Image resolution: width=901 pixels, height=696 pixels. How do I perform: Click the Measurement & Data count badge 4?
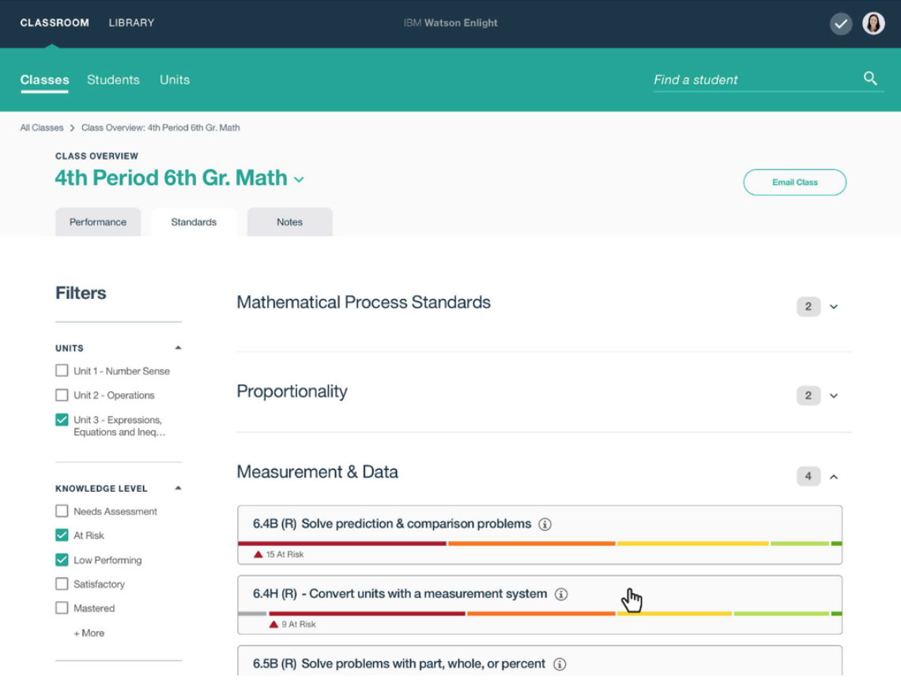pos(808,476)
